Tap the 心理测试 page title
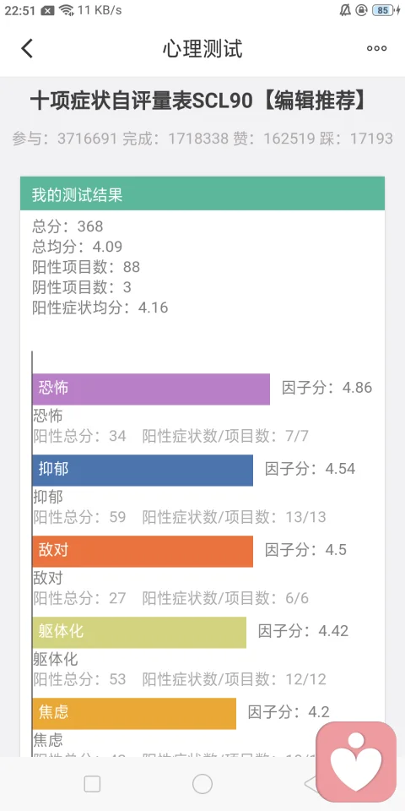This screenshot has height=811, width=405. [202, 49]
